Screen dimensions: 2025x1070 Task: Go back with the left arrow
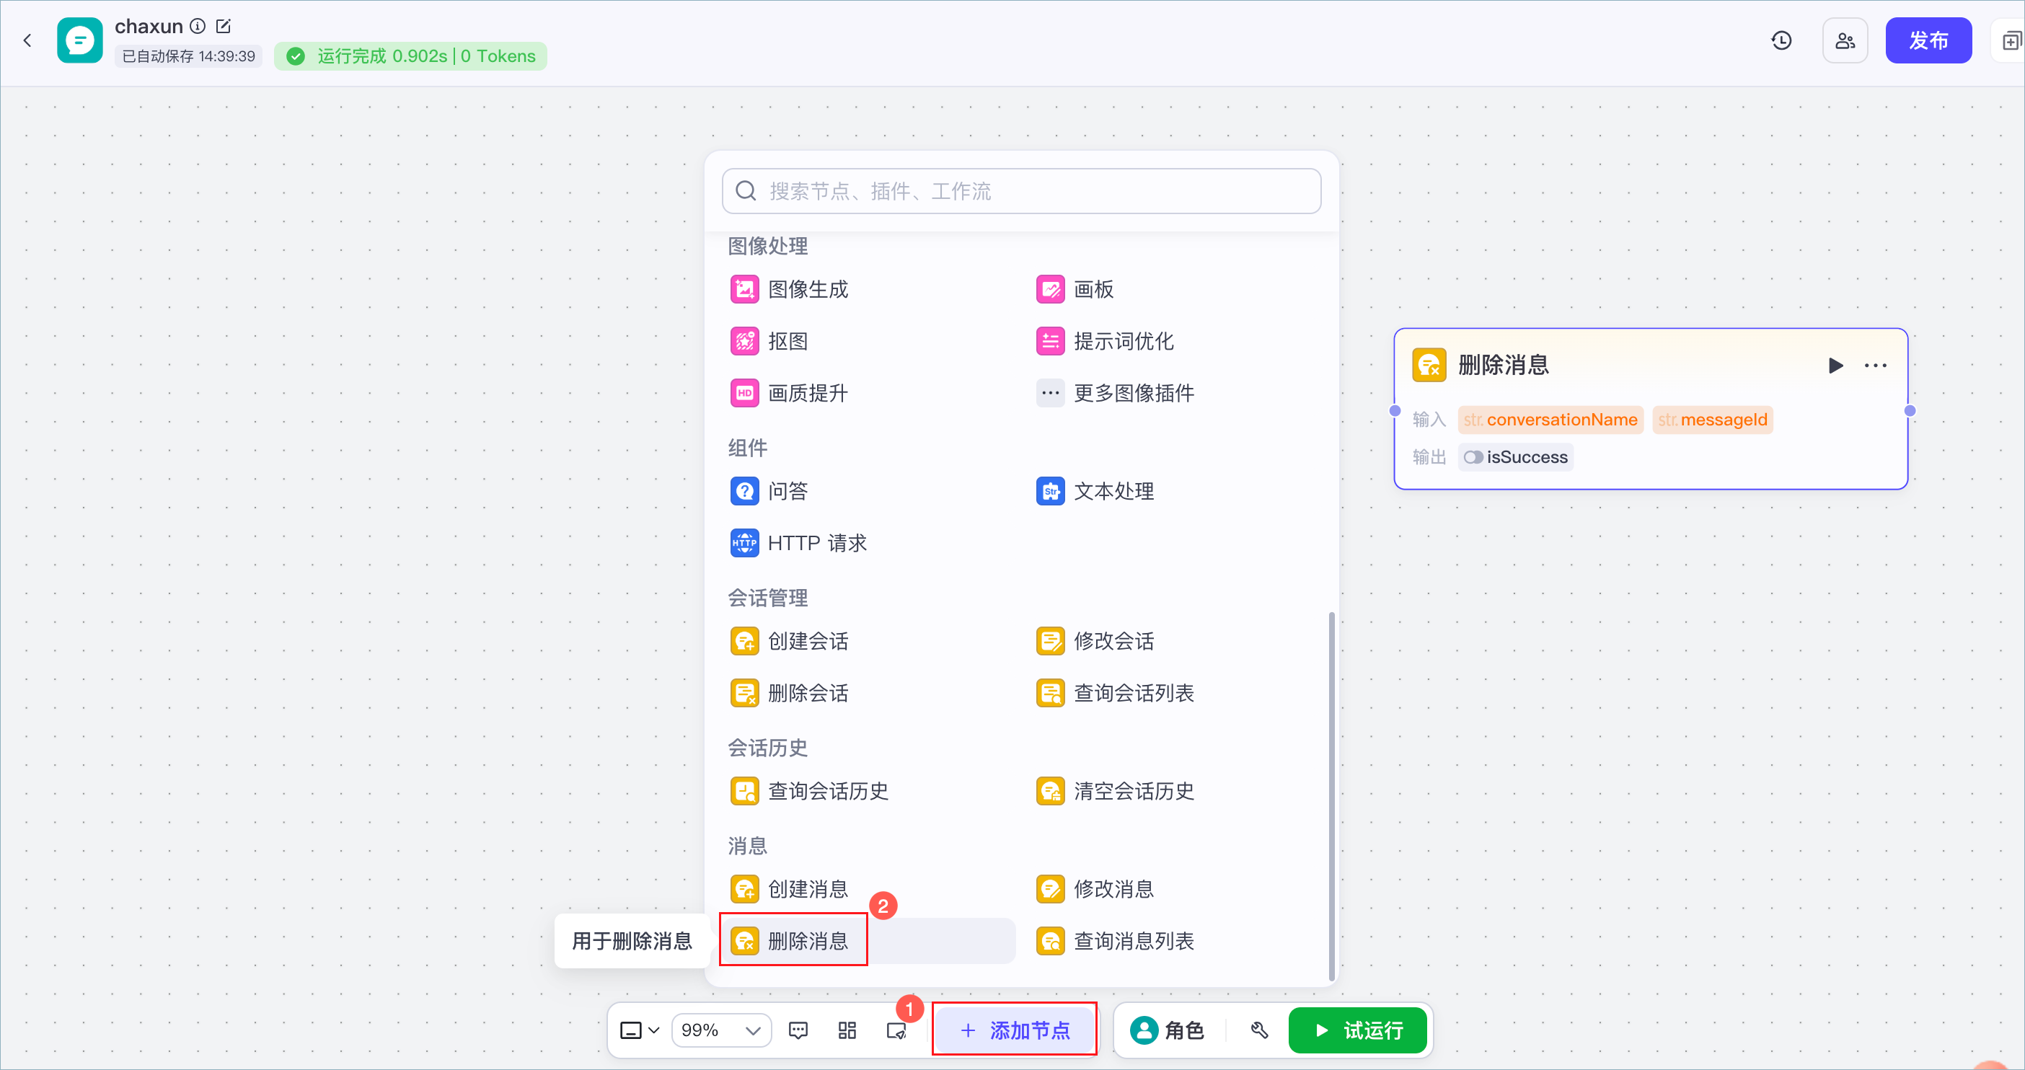click(x=27, y=40)
